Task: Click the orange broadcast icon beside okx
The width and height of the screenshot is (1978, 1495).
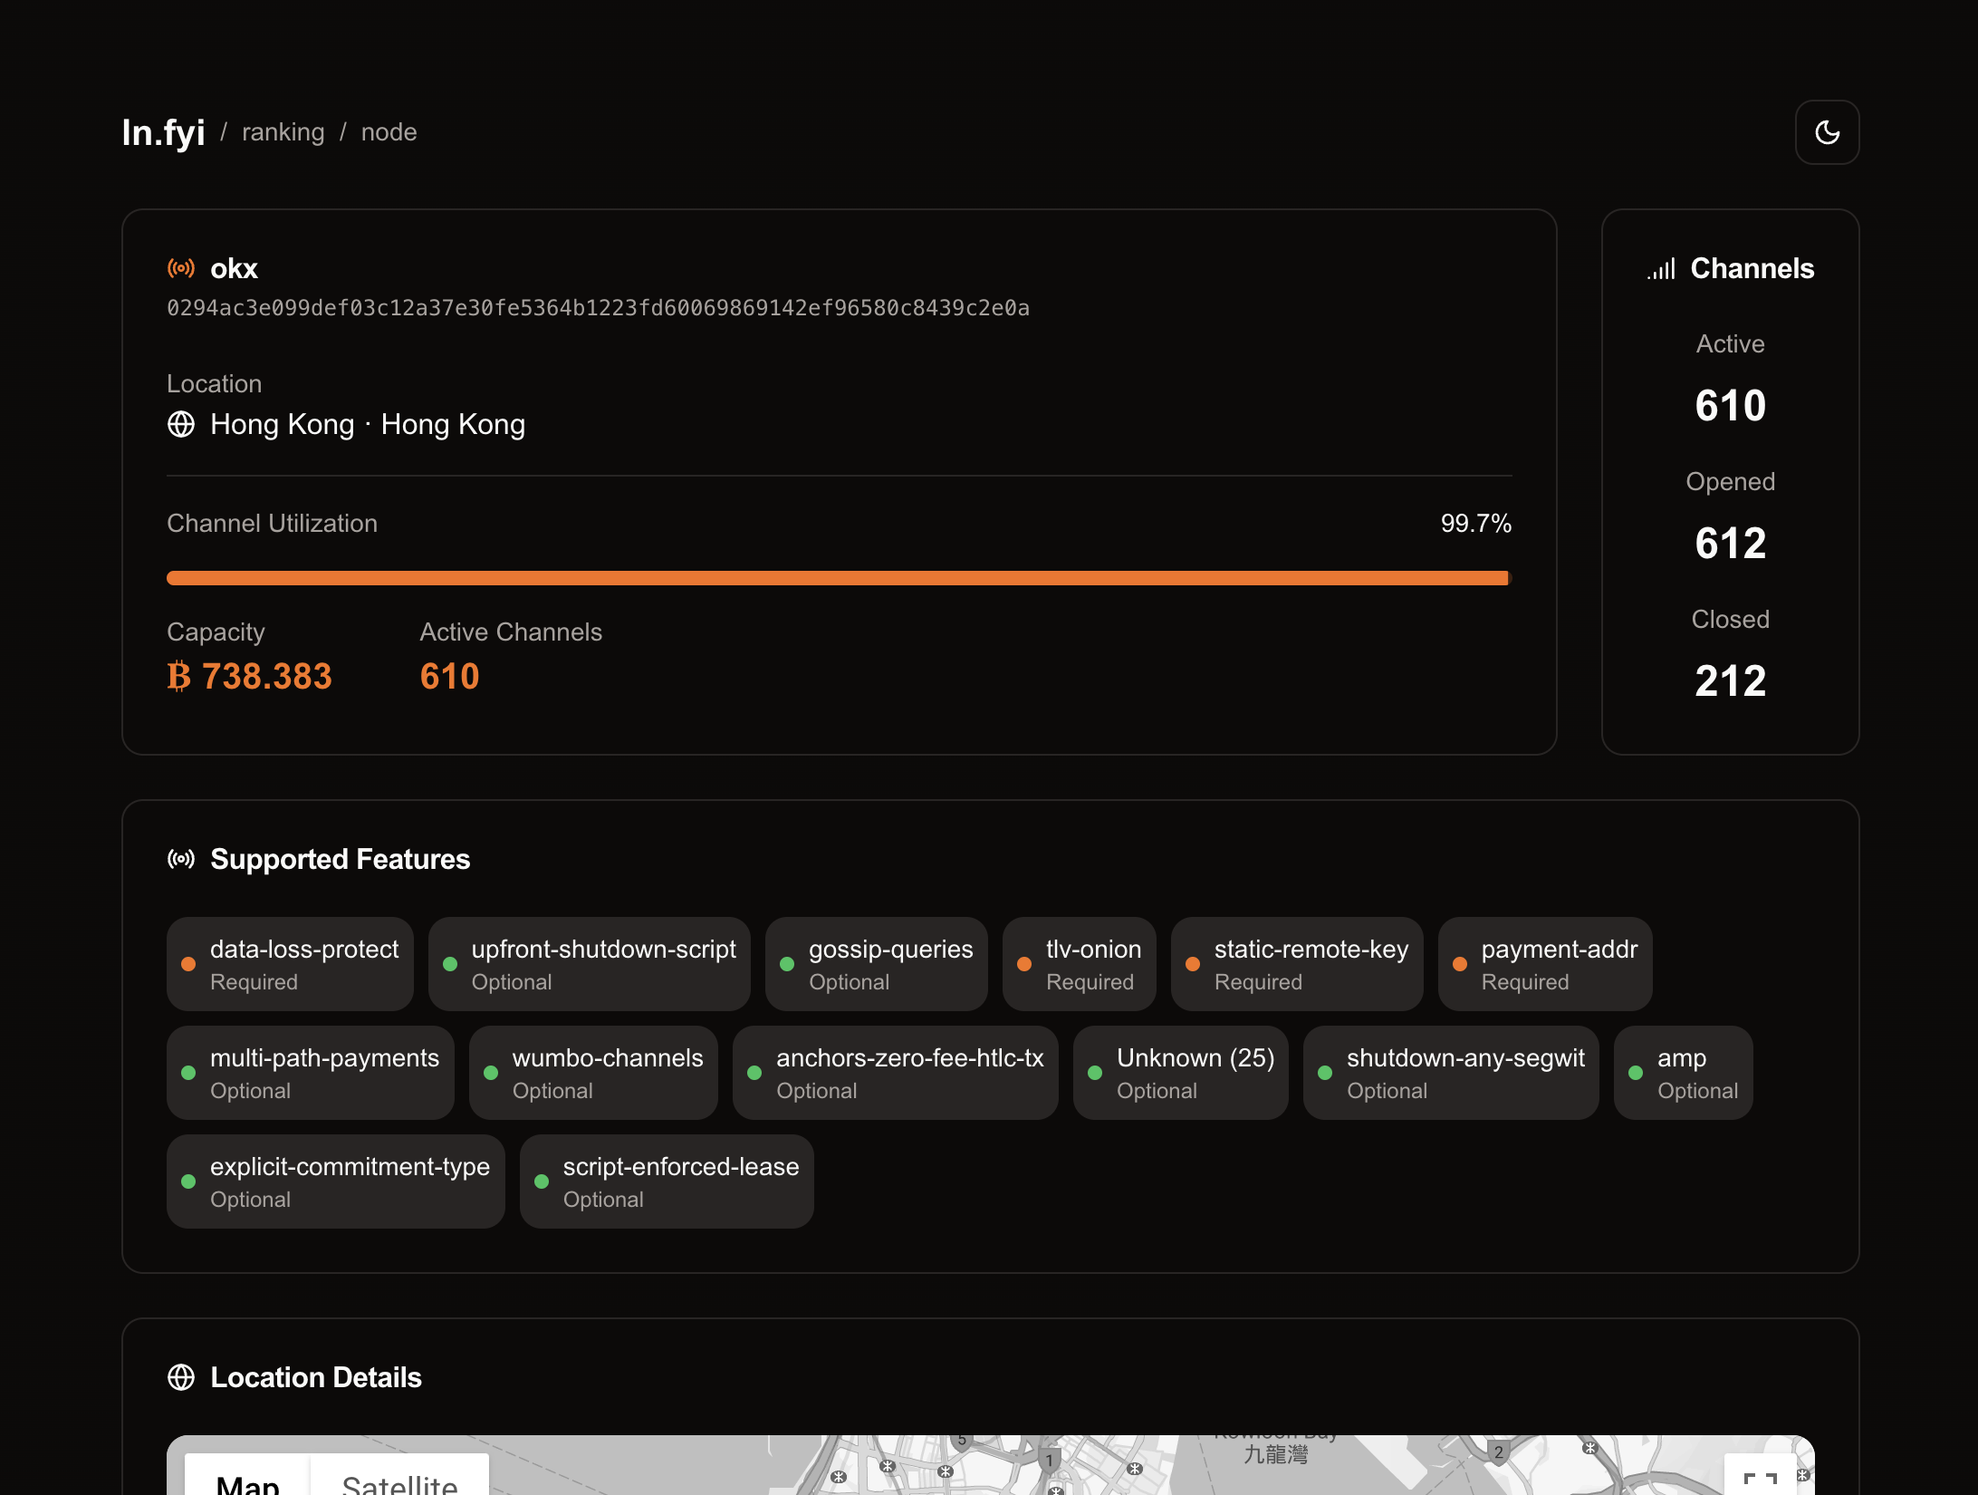Action: click(181, 268)
